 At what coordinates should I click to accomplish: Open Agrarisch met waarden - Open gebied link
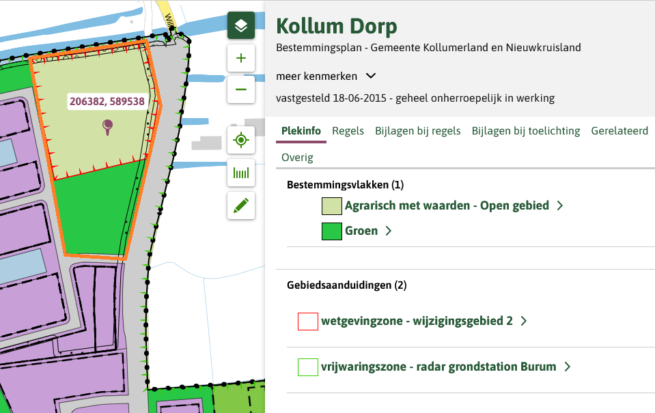tap(447, 205)
